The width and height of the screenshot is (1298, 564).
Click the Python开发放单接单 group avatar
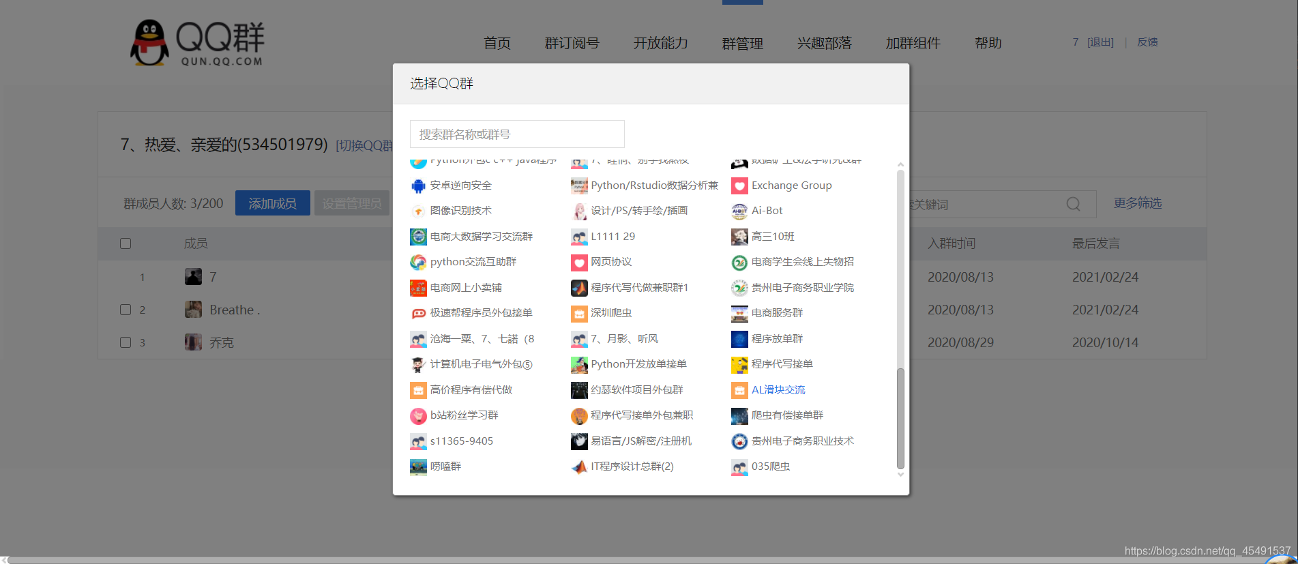(579, 365)
